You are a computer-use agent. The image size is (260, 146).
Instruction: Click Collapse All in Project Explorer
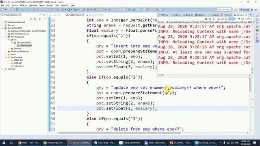coord(31,19)
